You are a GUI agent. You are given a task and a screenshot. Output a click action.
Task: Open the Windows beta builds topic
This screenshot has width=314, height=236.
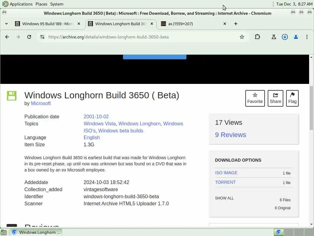(x=121, y=131)
